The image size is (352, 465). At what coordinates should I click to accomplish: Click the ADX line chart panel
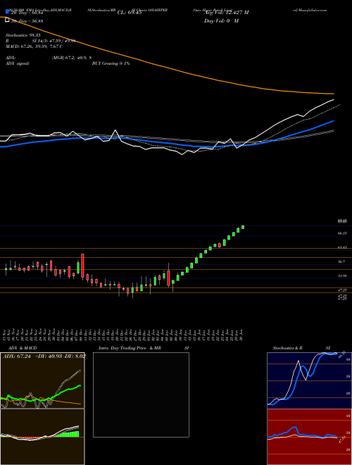42,380
